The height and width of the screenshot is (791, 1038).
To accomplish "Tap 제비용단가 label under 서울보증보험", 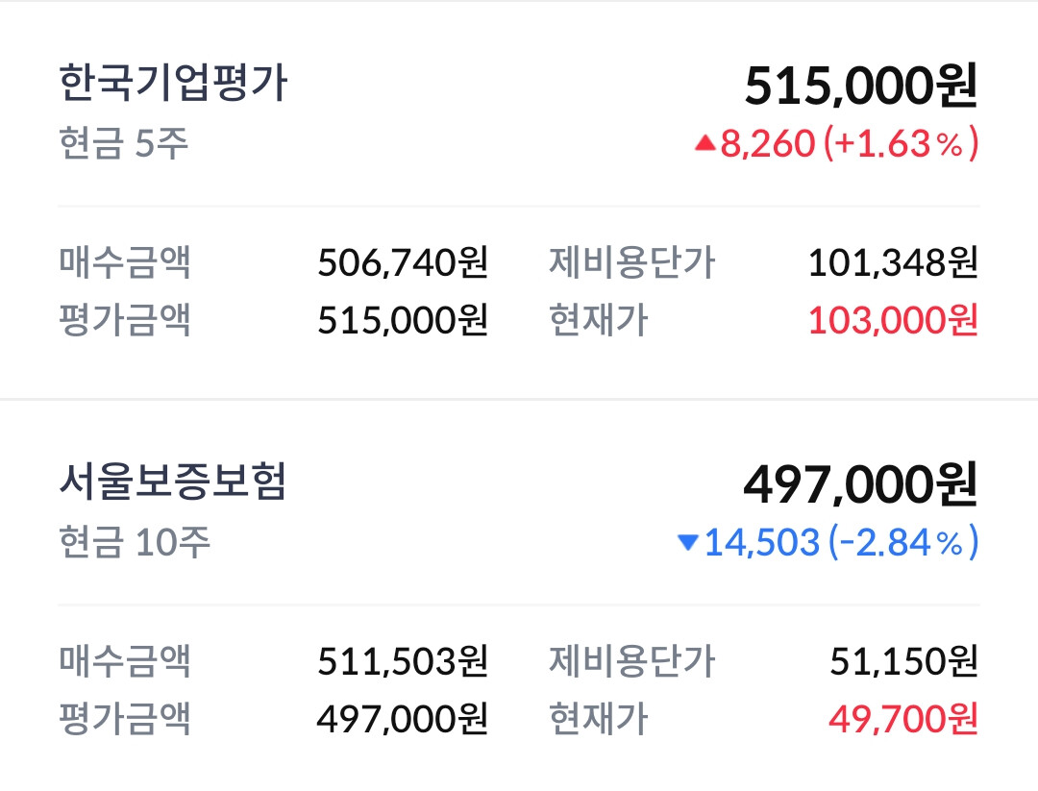I will tap(632, 660).
